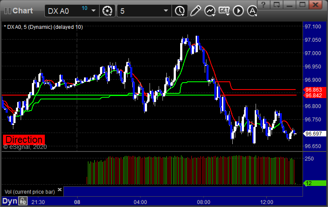Click the 96.950 price axis label
Viewport: 328px width, 207px height.
tap(313, 67)
